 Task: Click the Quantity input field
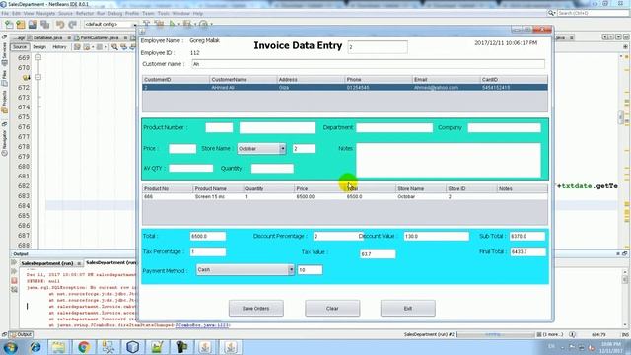[x=272, y=169]
